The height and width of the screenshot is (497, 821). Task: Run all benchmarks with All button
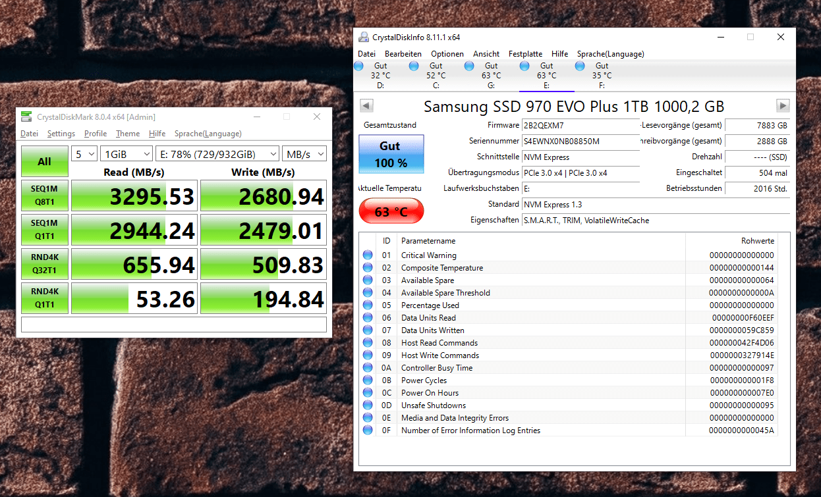[45, 161]
